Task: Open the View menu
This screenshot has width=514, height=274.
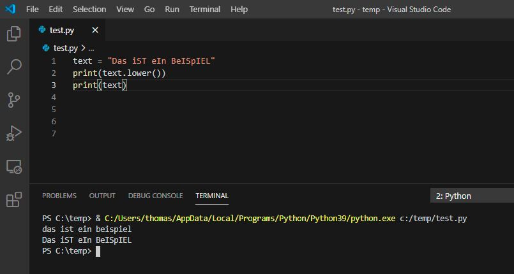Action: (x=125, y=9)
